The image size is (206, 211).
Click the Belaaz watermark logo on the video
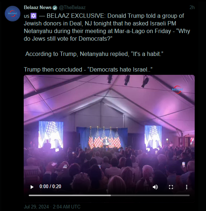[x=177, y=89]
